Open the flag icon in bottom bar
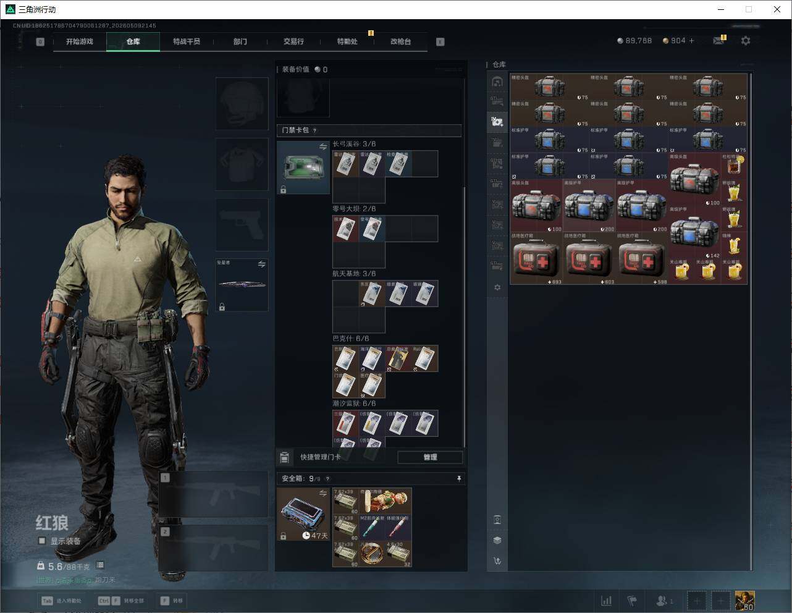 631,601
